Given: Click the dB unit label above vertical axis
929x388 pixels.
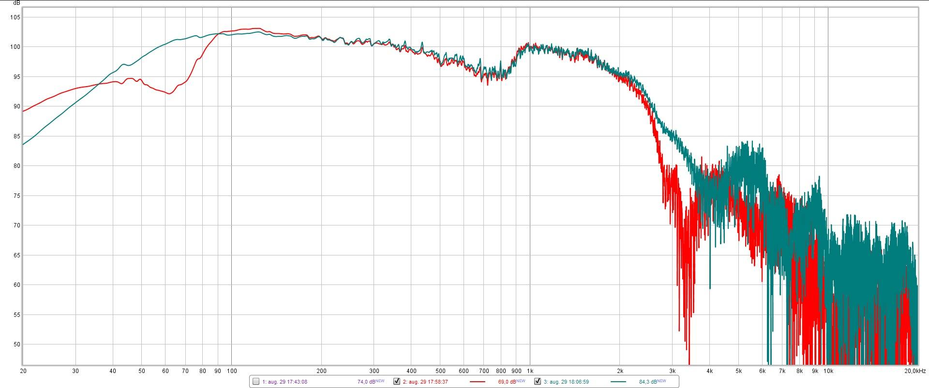Looking at the screenshot, I should (x=16, y=3).
